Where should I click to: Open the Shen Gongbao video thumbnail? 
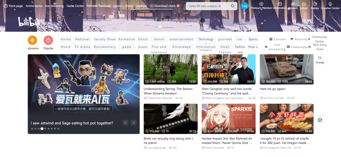228,69
